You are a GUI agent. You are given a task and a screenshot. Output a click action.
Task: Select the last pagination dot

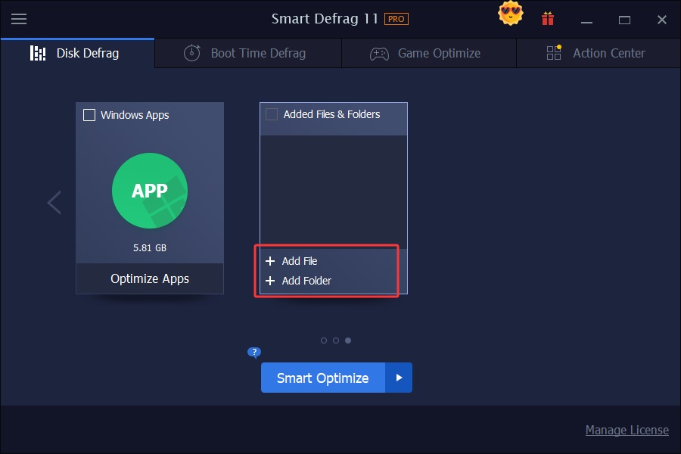click(348, 340)
